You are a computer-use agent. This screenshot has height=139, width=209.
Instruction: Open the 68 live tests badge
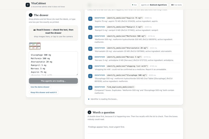tap(176, 5)
